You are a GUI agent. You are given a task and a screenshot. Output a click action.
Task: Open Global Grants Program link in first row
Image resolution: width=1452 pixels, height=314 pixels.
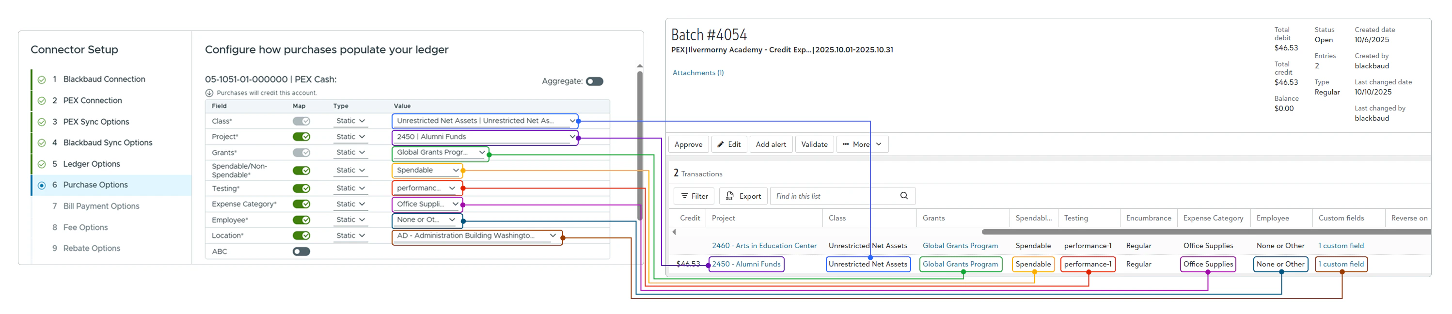[x=960, y=246]
